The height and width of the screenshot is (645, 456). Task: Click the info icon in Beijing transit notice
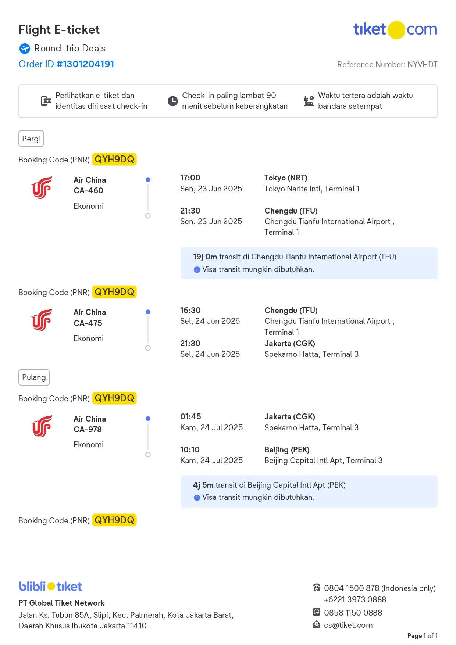tap(197, 498)
